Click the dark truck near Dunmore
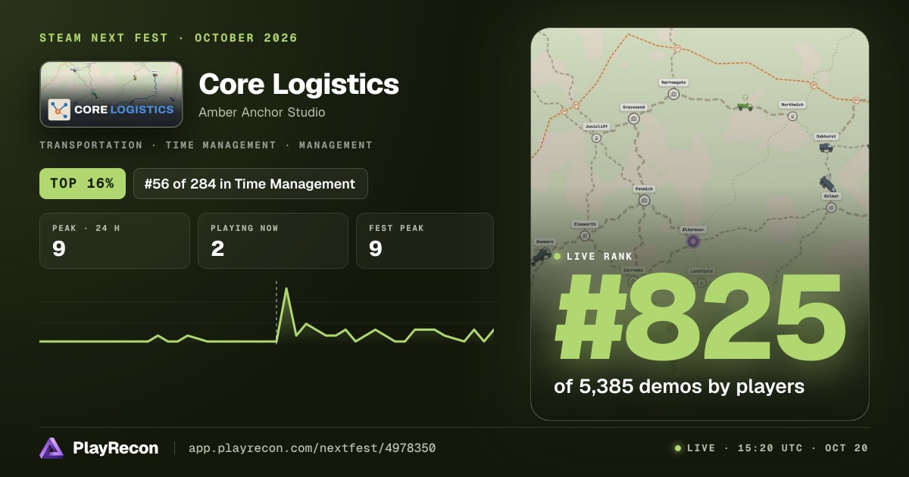 point(541,257)
